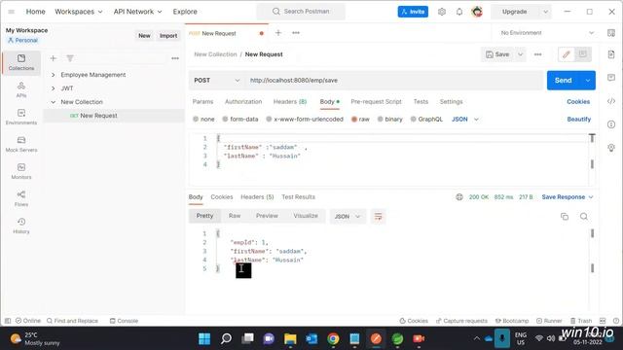This screenshot has height=350, width=623.
Task: Click the Beautify link
Action: (x=578, y=119)
